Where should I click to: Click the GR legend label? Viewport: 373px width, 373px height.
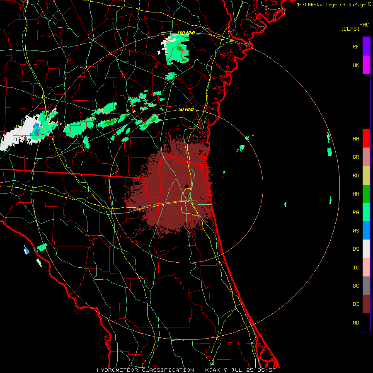(356, 157)
